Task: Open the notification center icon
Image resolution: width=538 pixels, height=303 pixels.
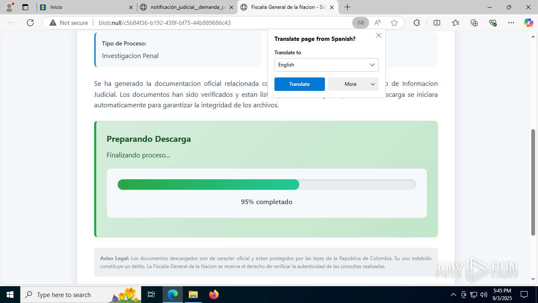Action: [x=524, y=295]
